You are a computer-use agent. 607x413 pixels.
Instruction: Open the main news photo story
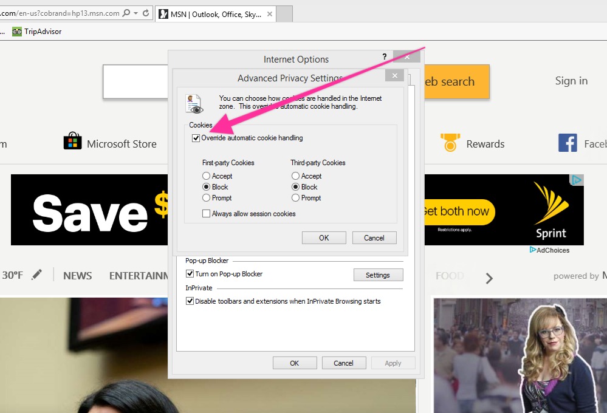[84, 355]
